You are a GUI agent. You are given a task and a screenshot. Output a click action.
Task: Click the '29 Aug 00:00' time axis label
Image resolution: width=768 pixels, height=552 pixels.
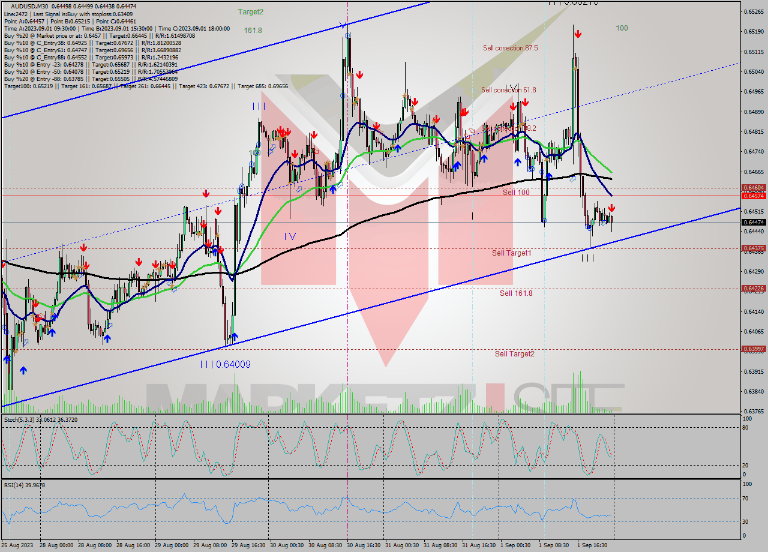(x=172, y=545)
